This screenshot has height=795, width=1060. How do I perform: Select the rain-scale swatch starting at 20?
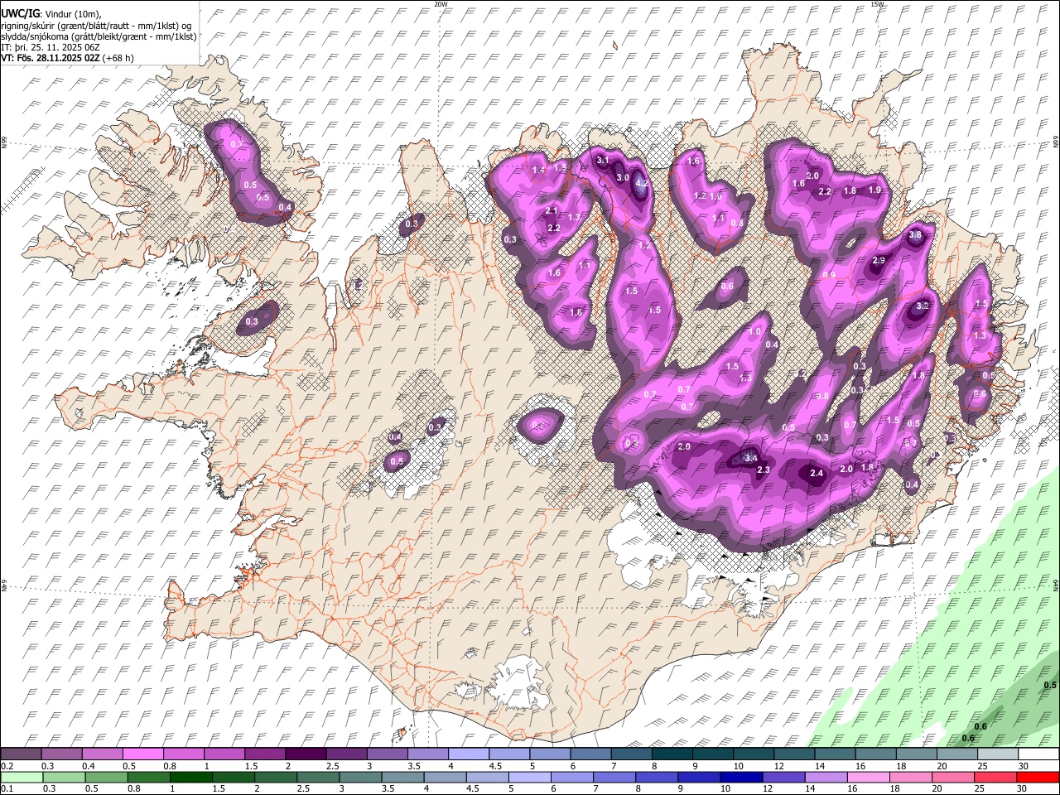[x=952, y=778]
